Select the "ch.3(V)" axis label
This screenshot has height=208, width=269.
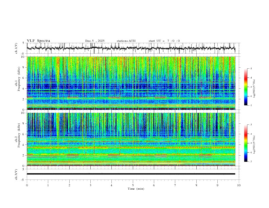(x=16, y=174)
